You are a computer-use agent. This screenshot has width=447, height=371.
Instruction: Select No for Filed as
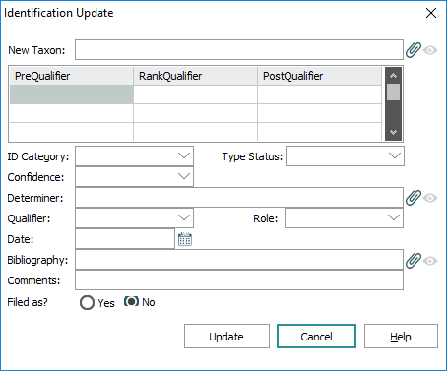pyautogui.click(x=131, y=302)
